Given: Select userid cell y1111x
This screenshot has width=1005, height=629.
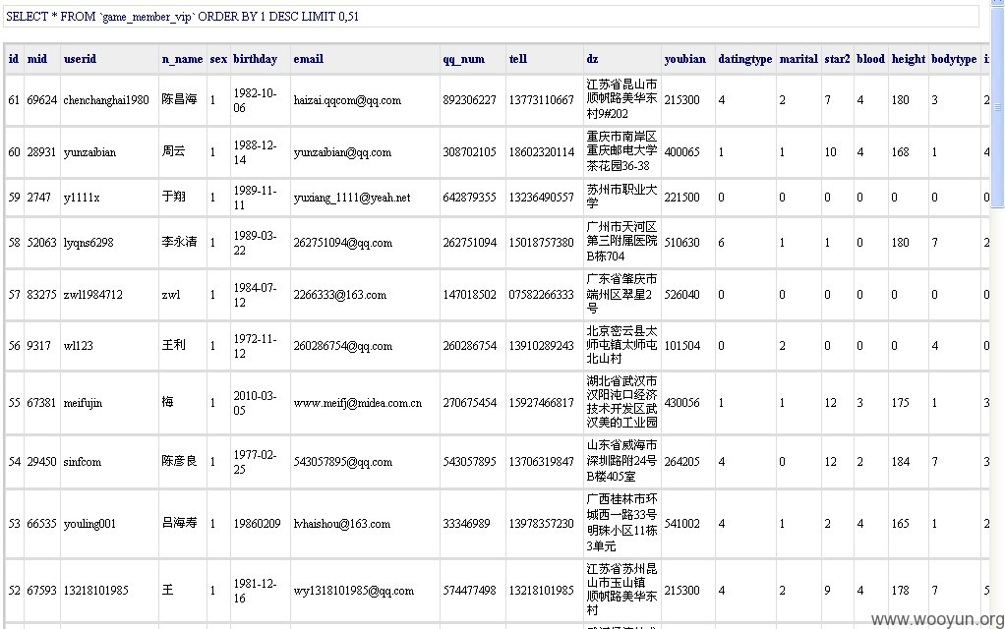Looking at the screenshot, I should point(82,198).
